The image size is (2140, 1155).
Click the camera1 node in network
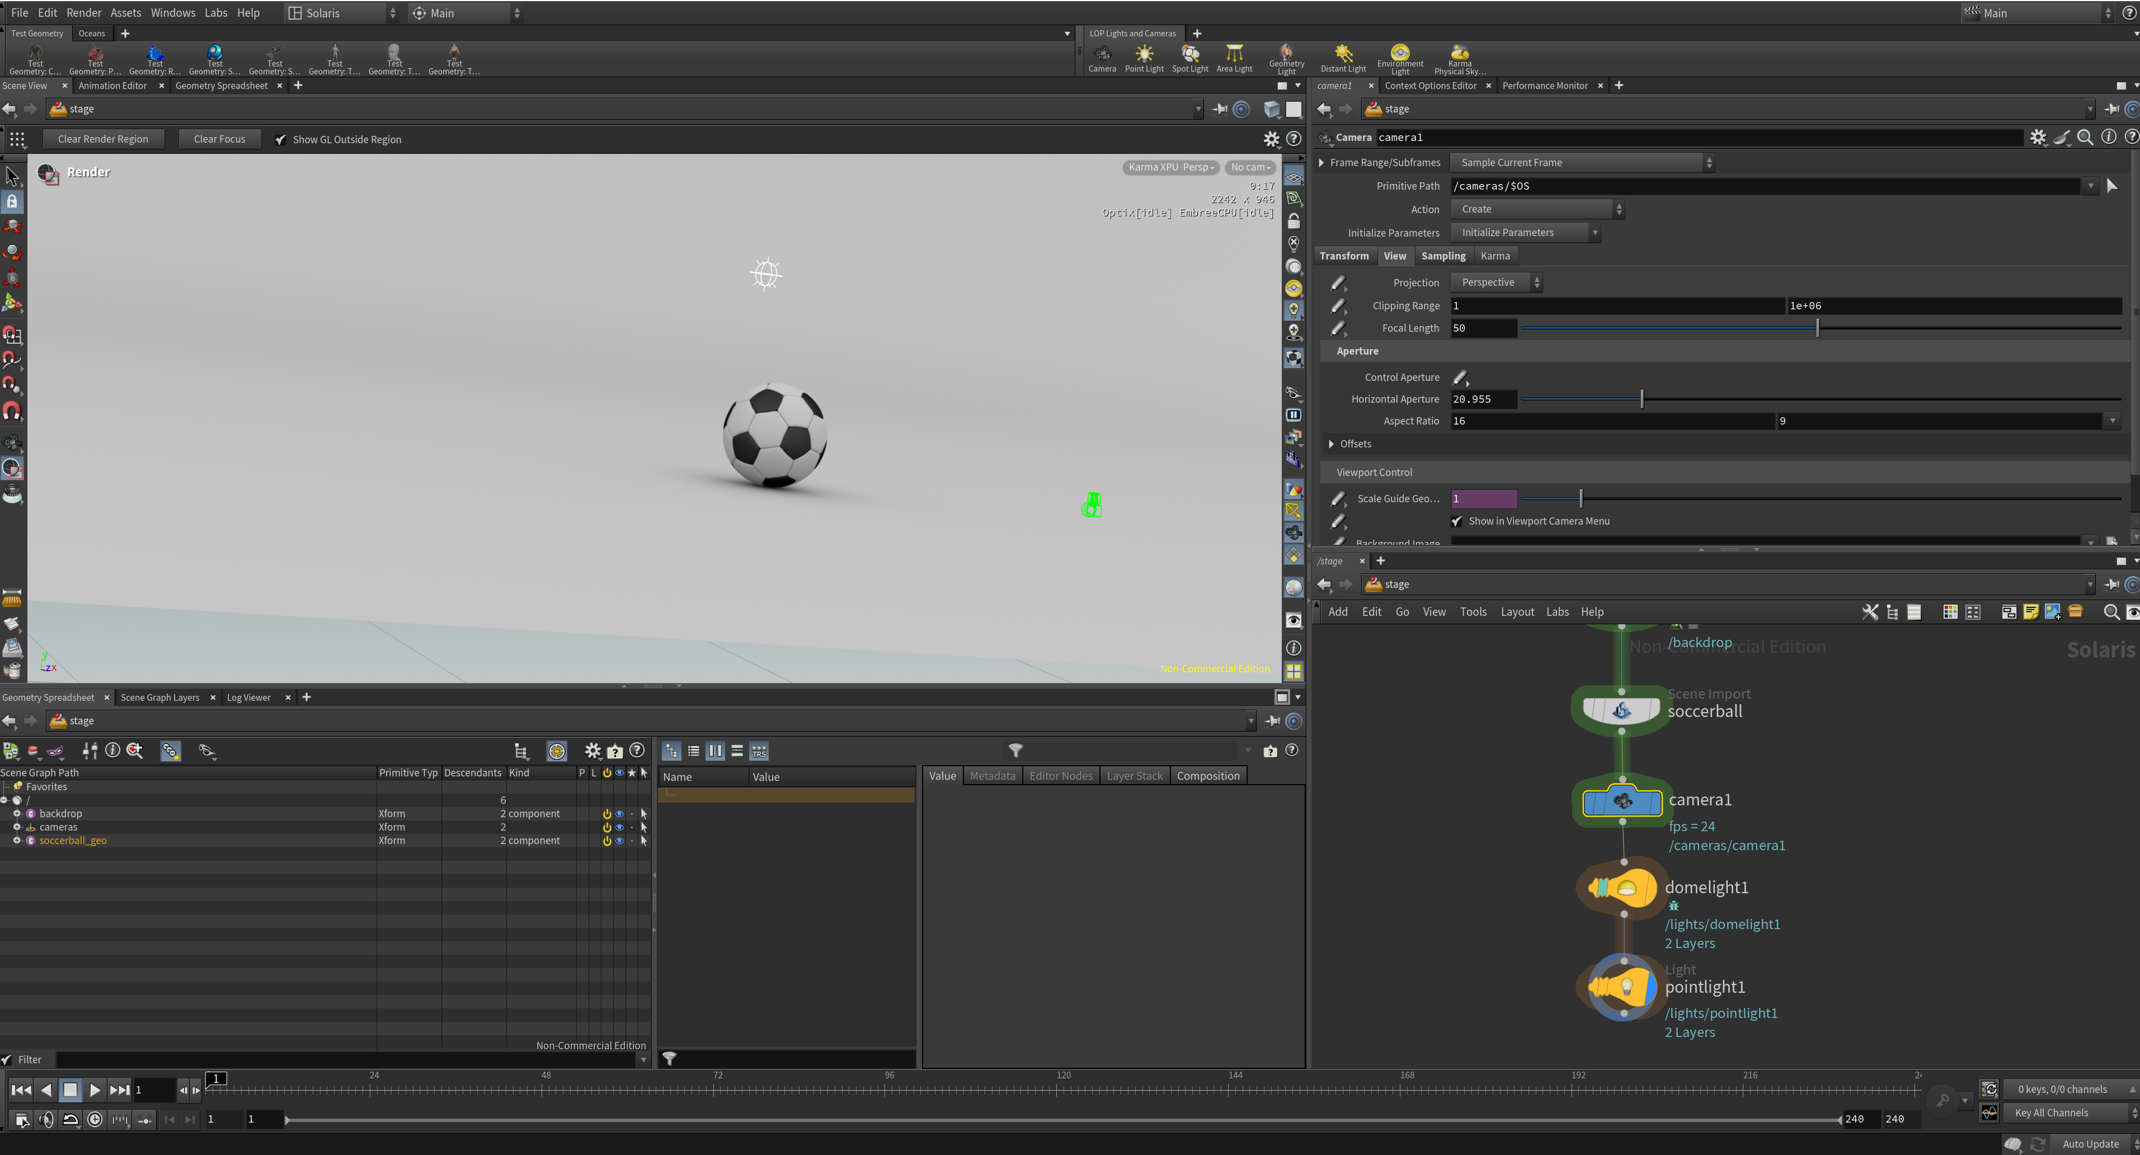click(1621, 802)
